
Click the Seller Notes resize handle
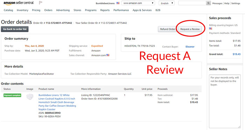[239, 127]
